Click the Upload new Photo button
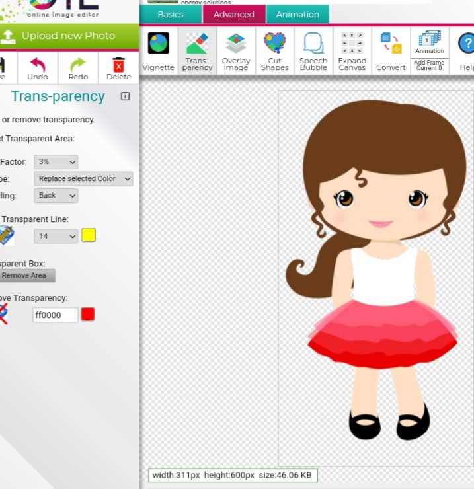Viewport: 474px width, 489px height. [x=68, y=36]
